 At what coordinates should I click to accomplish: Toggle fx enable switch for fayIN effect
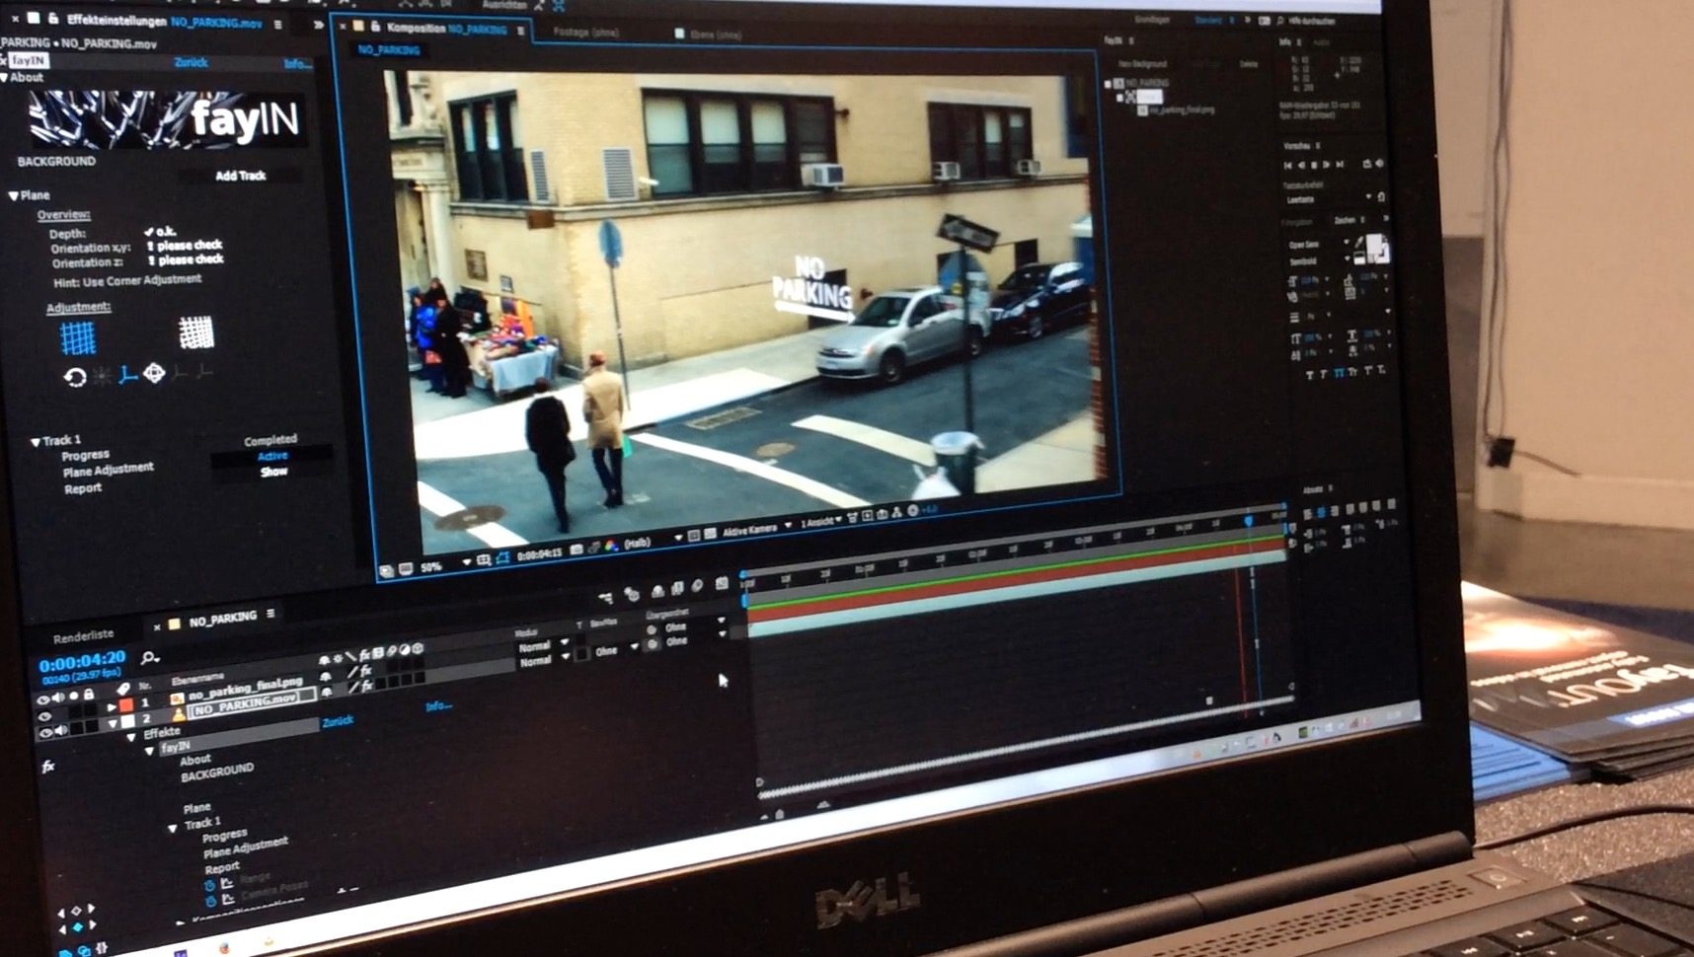[x=47, y=767]
